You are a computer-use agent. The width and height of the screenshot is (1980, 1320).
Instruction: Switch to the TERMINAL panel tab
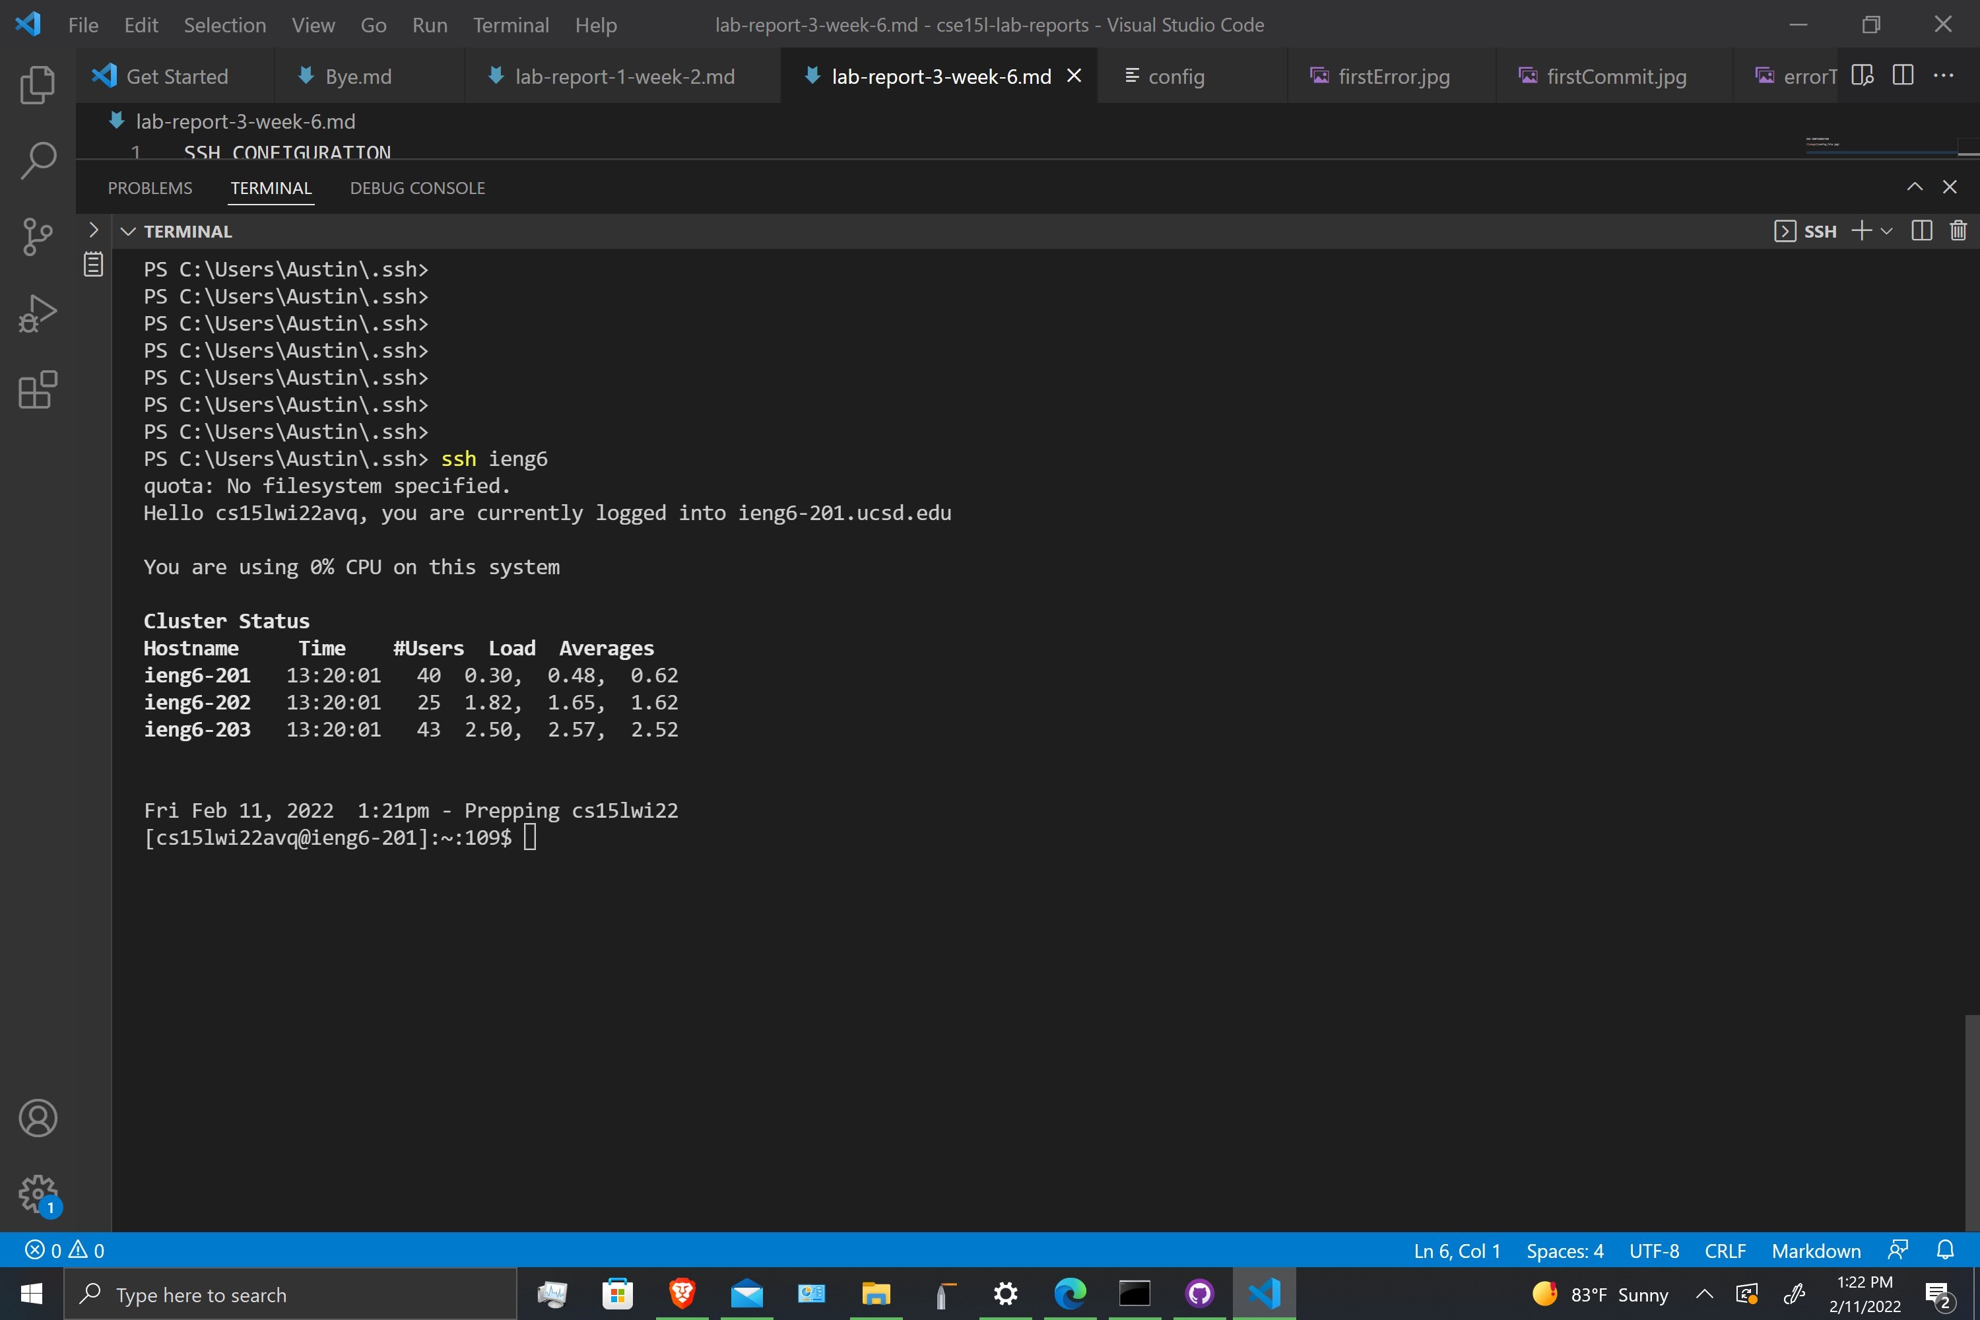[271, 187]
